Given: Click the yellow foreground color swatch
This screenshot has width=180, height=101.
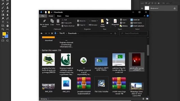Looking at the screenshot, I should (x=4, y=34).
